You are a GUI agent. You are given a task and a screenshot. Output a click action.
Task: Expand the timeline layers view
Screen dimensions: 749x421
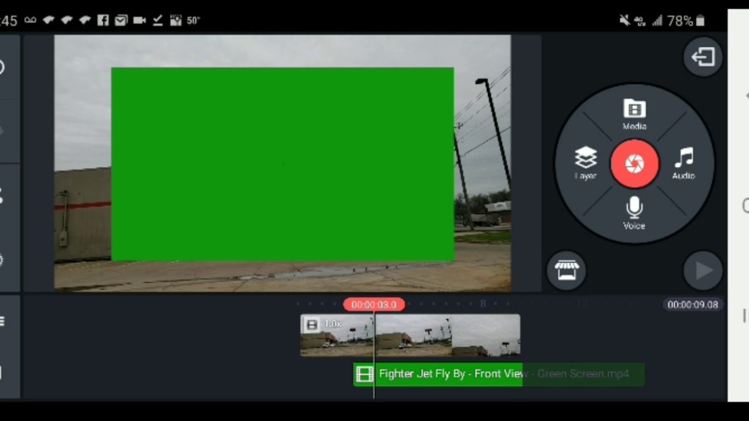coord(2,322)
